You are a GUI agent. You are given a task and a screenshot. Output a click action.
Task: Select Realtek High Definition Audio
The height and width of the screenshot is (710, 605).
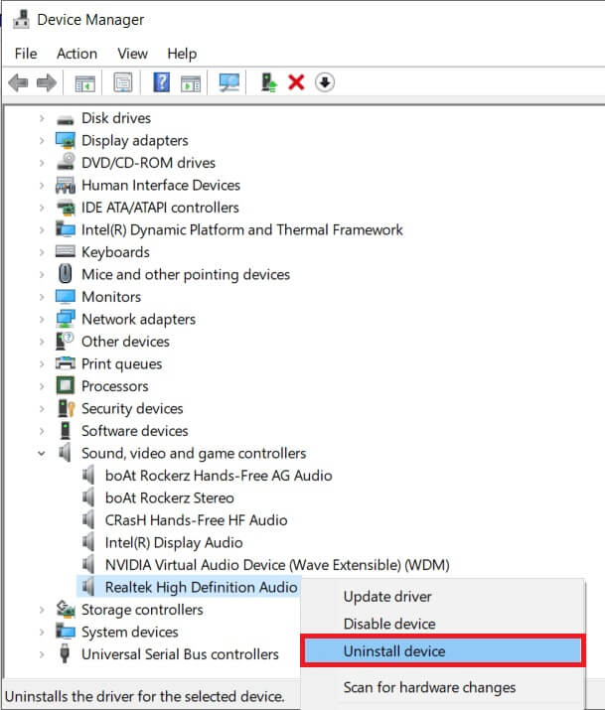point(201,587)
